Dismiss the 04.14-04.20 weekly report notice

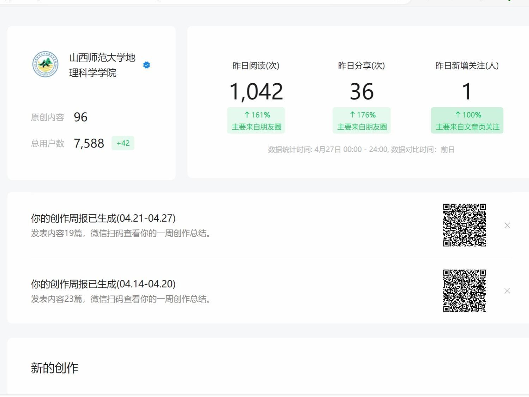click(507, 291)
